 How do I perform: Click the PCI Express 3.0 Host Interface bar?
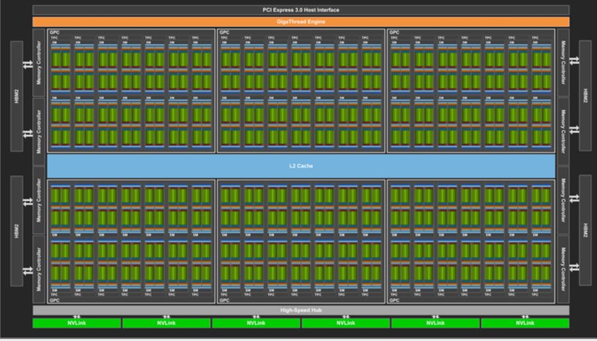coord(300,10)
